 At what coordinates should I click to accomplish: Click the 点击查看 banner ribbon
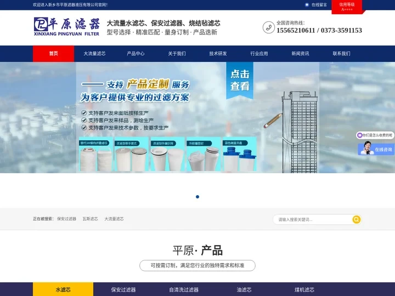[240, 80]
